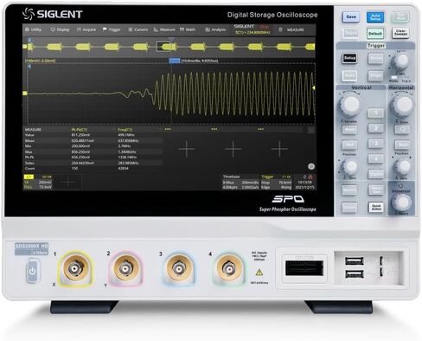Click the large Vertical scale knob
The width and height of the screenshot is (422, 341).
pos(350,104)
